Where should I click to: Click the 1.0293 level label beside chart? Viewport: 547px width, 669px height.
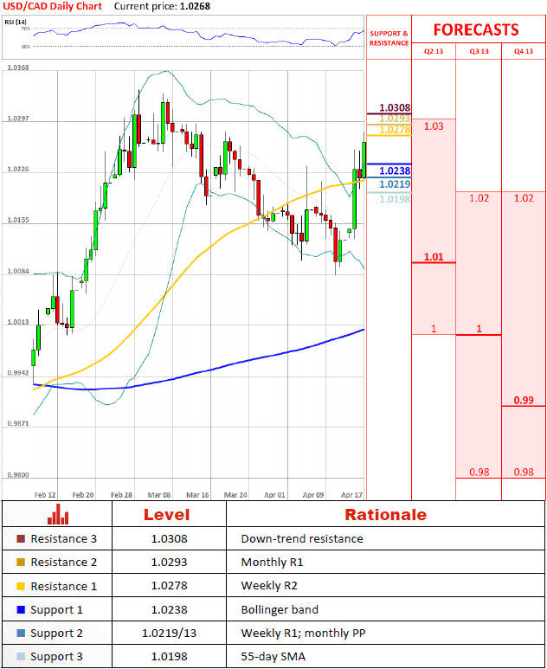pos(395,119)
